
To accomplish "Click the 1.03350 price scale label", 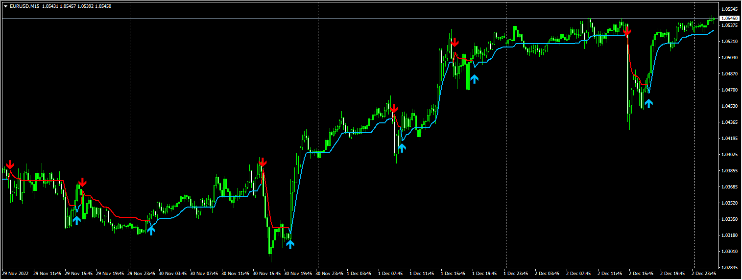I will click(730, 219).
